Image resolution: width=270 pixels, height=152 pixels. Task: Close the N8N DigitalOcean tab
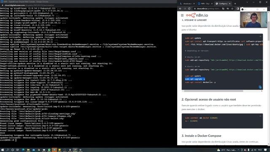(x=212, y=4)
